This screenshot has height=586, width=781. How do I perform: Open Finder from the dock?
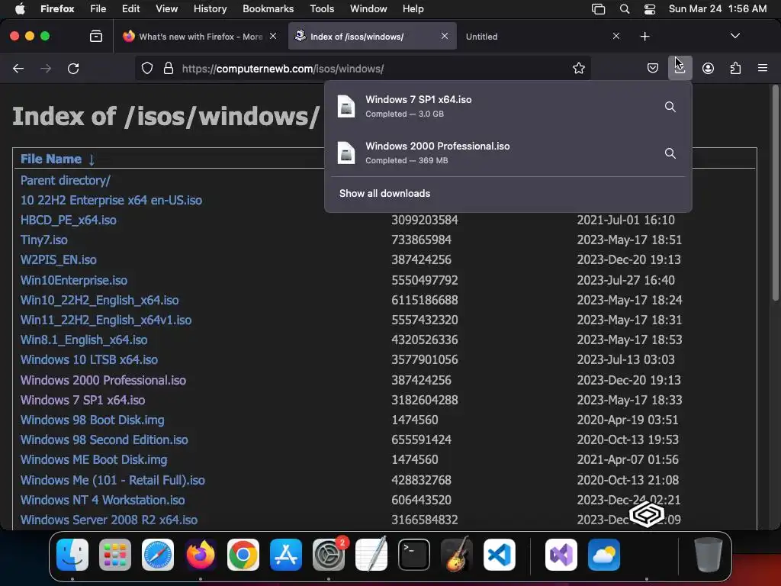tap(72, 555)
